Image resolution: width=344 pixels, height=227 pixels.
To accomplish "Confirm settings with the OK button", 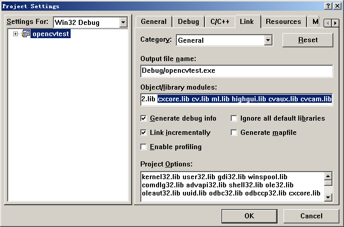I will pos(249,216).
